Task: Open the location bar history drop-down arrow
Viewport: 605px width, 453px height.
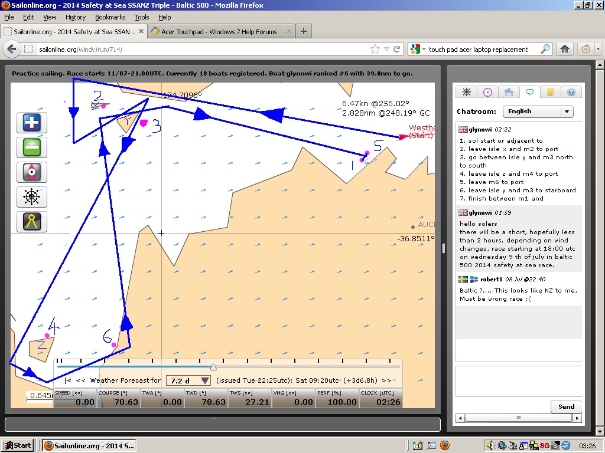Action: point(386,50)
